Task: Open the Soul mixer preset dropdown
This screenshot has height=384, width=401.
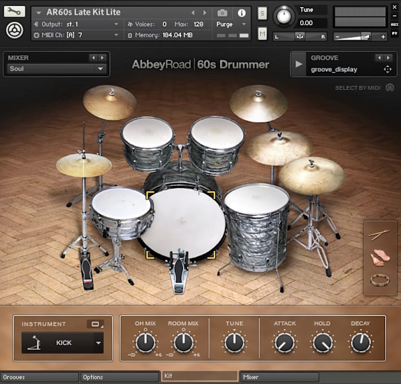Action: (x=56, y=68)
